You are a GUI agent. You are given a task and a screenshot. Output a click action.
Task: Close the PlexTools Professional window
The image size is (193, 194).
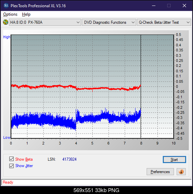click(184, 6)
